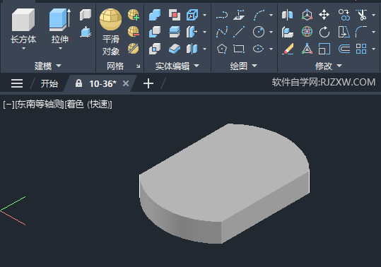Click the Smooth Less mesh icon
381x267 pixels.
point(134,32)
